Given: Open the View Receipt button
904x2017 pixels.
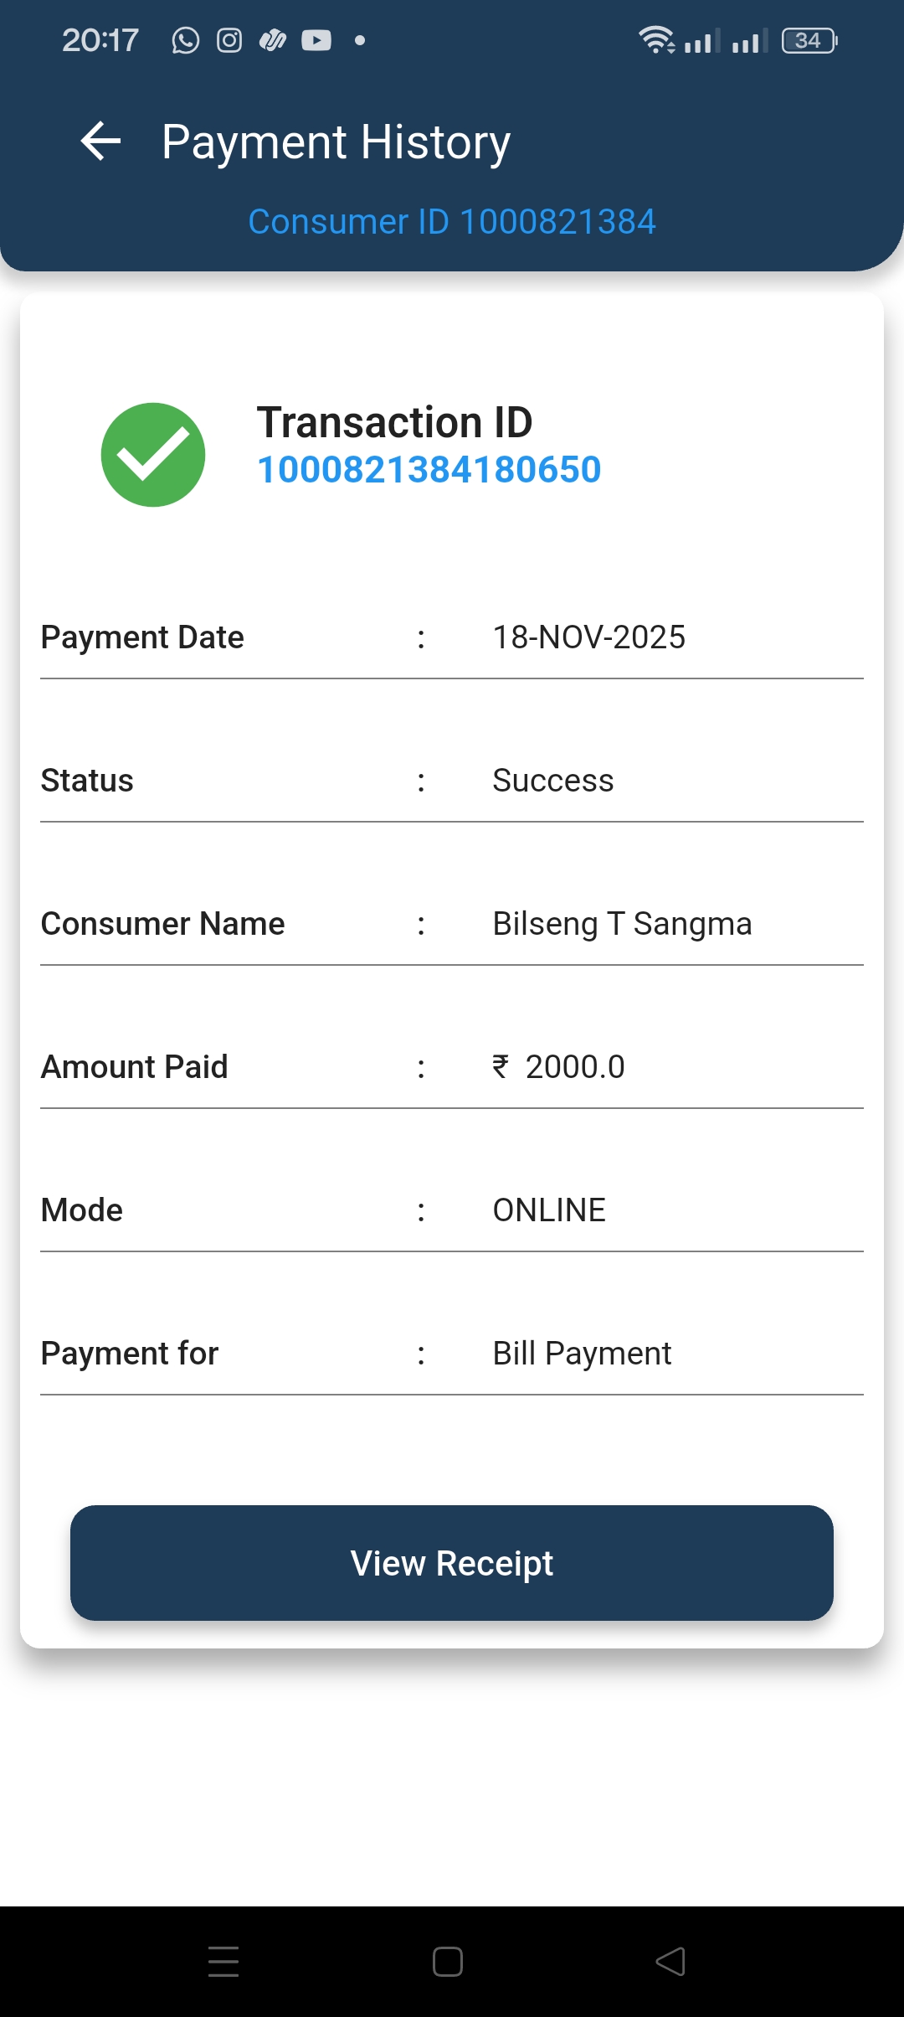Looking at the screenshot, I should (452, 1563).
